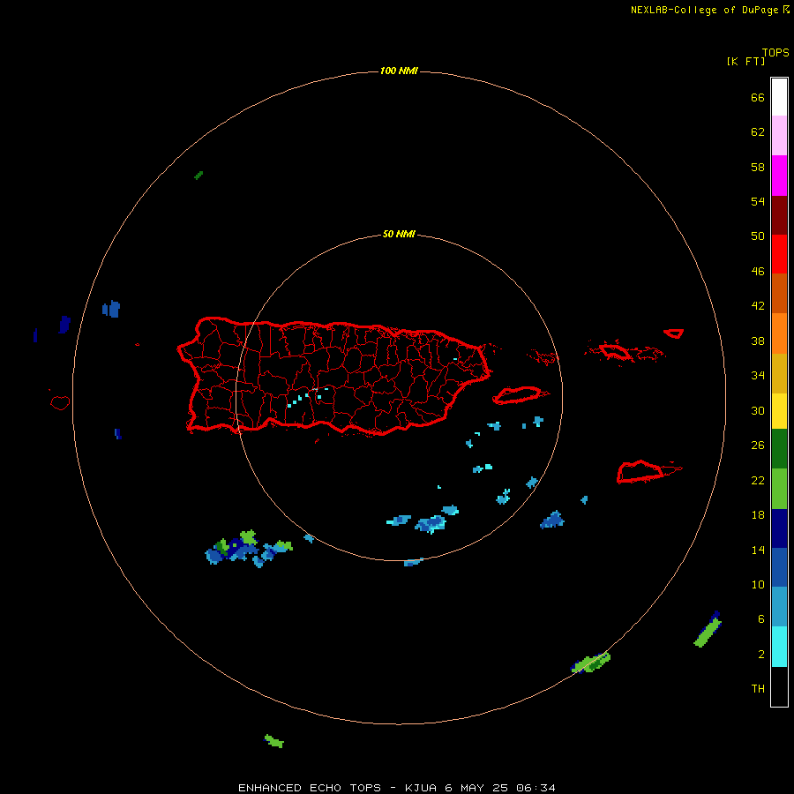Click the yellow legend swatch

point(779,411)
